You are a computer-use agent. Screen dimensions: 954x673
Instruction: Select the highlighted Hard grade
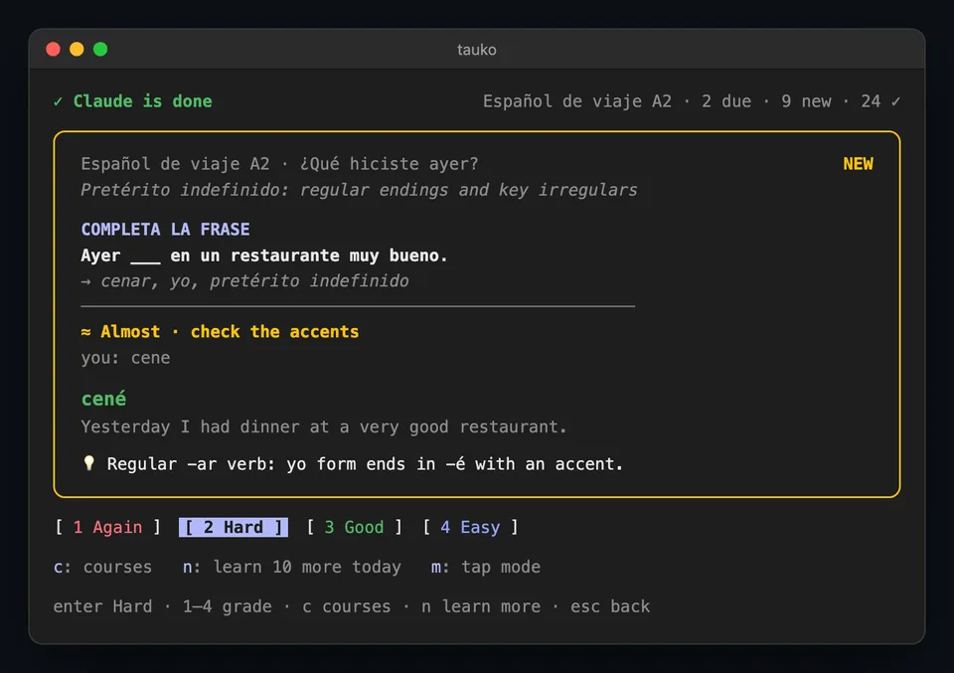click(233, 527)
